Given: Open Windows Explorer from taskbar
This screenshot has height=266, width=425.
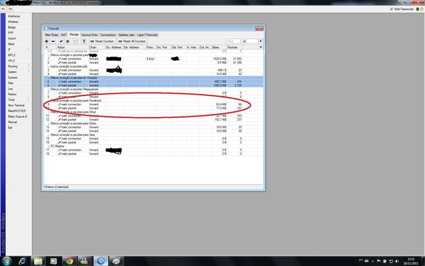Looking at the screenshot, I should 38,261.
